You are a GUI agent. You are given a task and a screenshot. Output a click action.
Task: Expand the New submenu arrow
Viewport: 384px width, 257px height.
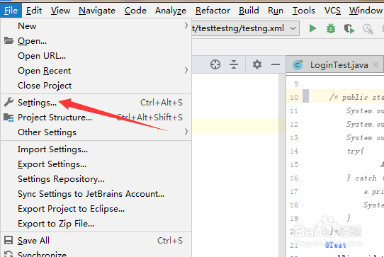[x=186, y=25]
